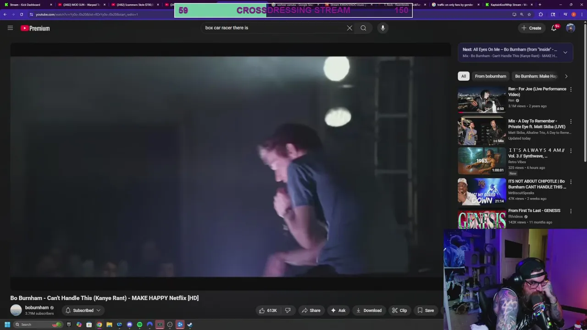This screenshot has height=330, width=587.
Task: Click the Bo Burnham video player
Action: pyautogui.click(x=230, y=167)
